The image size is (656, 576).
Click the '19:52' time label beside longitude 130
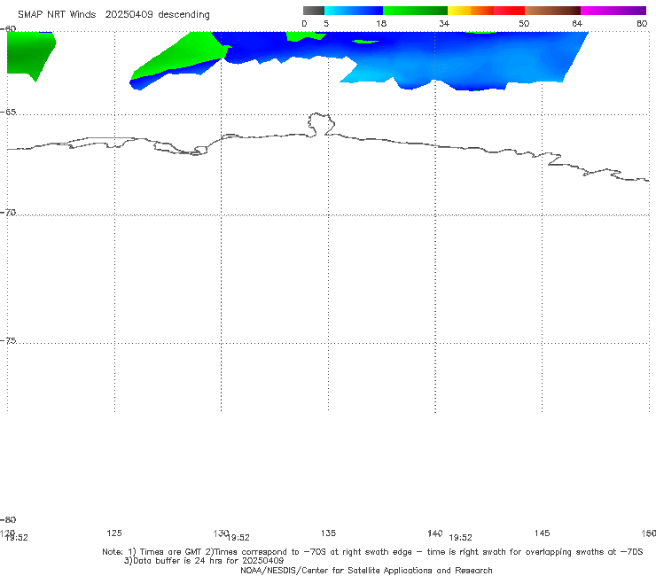click(x=238, y=538)
